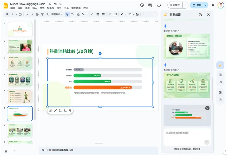Viewport: 227px width, 156px height.
Task: Open the 擴充功能 menu
Action: click(x=76, y=8)
